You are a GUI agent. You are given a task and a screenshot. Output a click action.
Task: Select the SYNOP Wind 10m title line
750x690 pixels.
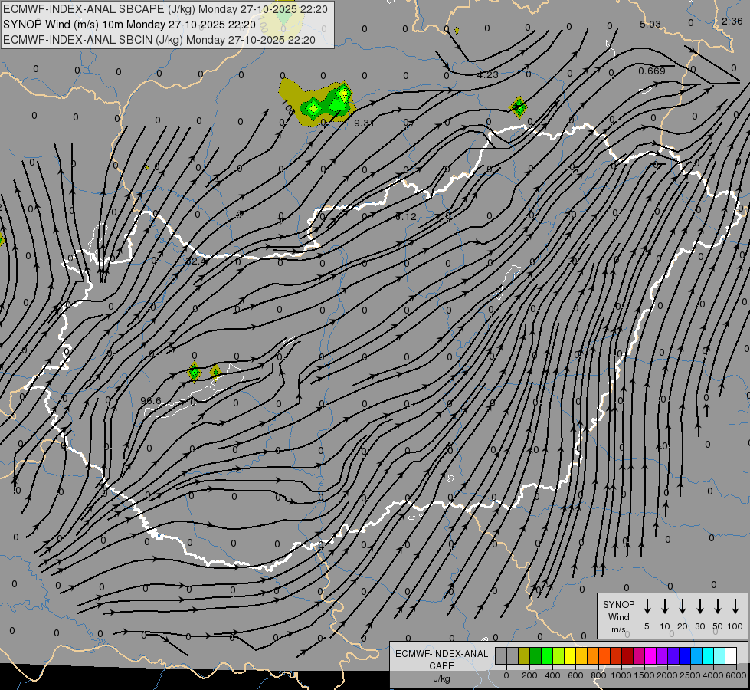(x=129, y=25)
